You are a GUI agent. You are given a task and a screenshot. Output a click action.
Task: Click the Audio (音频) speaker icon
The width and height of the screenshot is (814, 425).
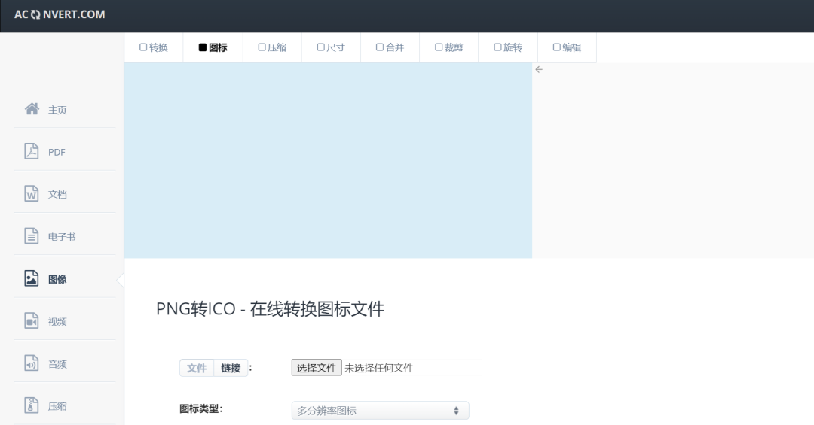pyautogui.click(x=32, y=363)
